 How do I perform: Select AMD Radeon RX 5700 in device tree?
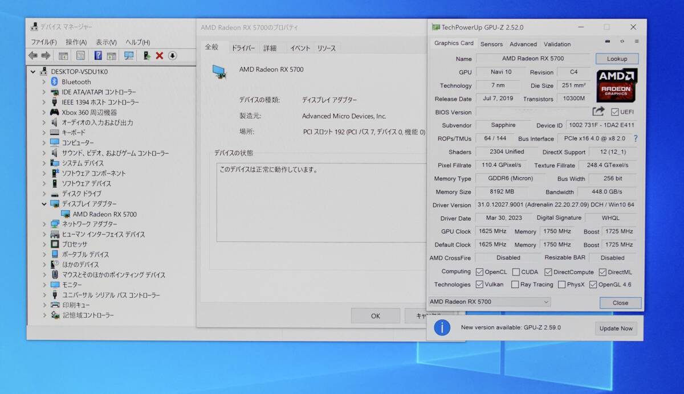[x=104, y=214]
